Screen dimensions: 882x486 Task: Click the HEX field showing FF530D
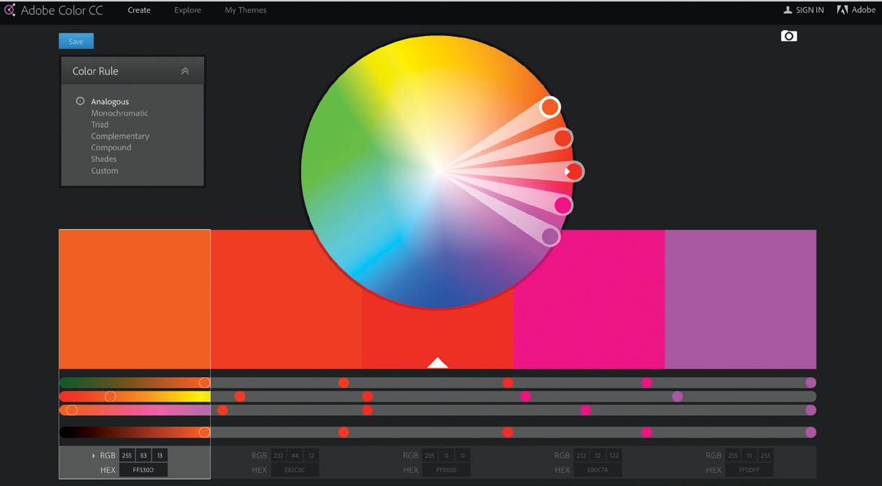143,470
